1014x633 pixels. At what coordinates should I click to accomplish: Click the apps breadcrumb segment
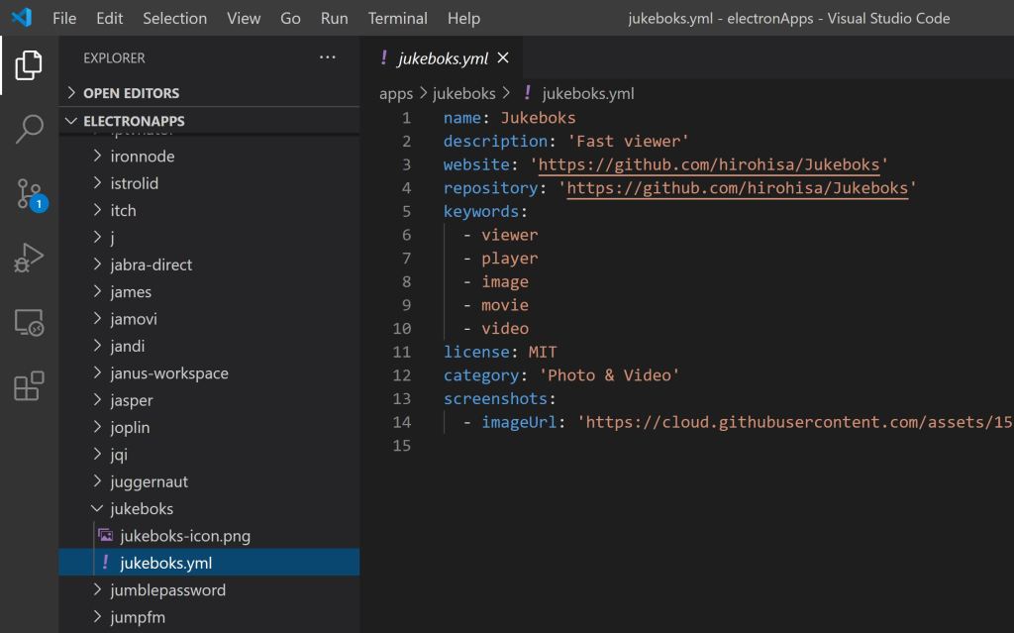point(395,93)
